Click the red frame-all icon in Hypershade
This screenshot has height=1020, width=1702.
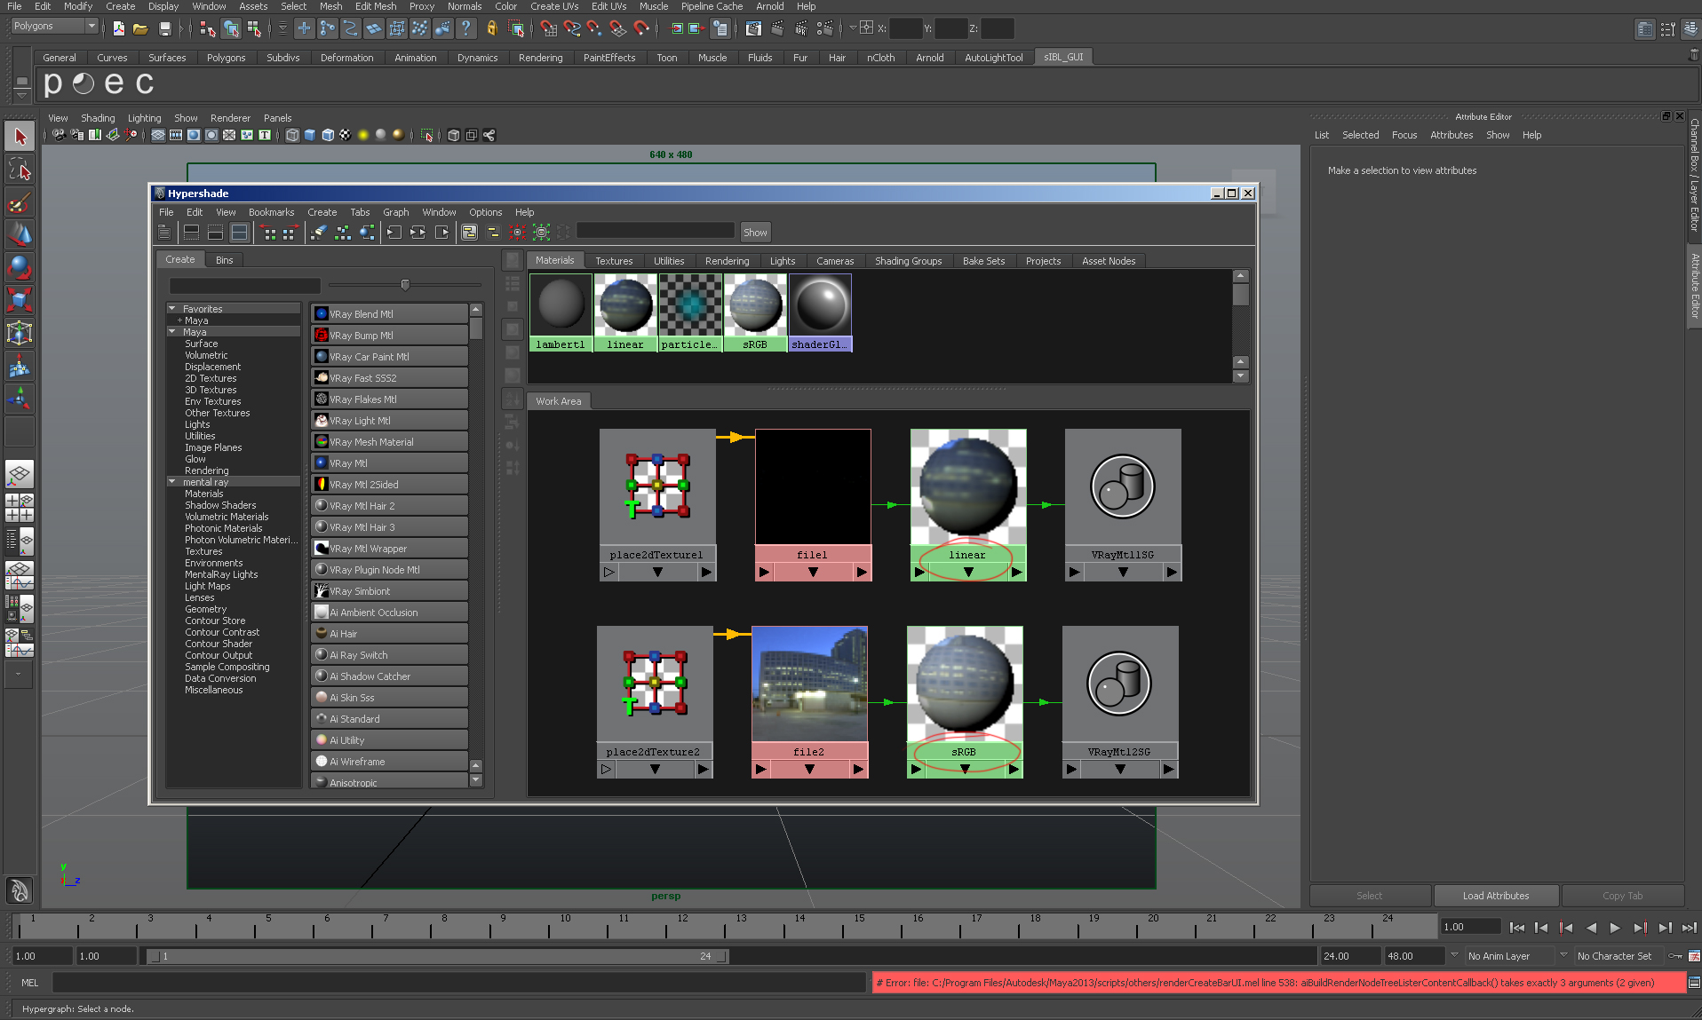click(517, 233)
